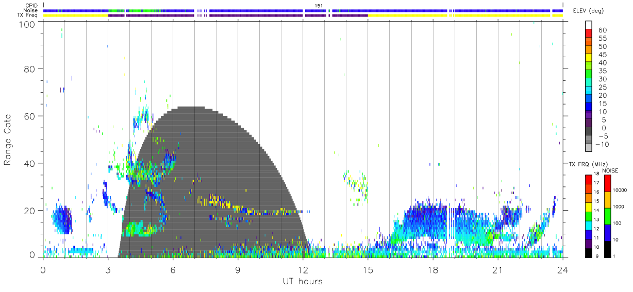Click the 55 label on ELEV colorbar
Image resolution: width=633 pixels, height=292 pixels.
602,38
